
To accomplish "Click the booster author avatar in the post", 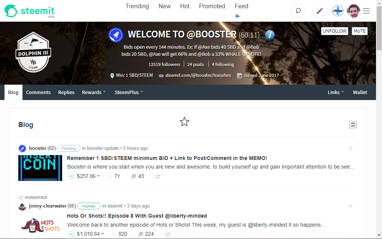I will coord(22,148).
